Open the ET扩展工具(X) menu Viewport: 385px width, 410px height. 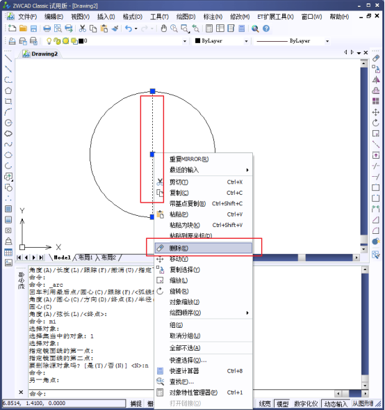click(275, 17)
